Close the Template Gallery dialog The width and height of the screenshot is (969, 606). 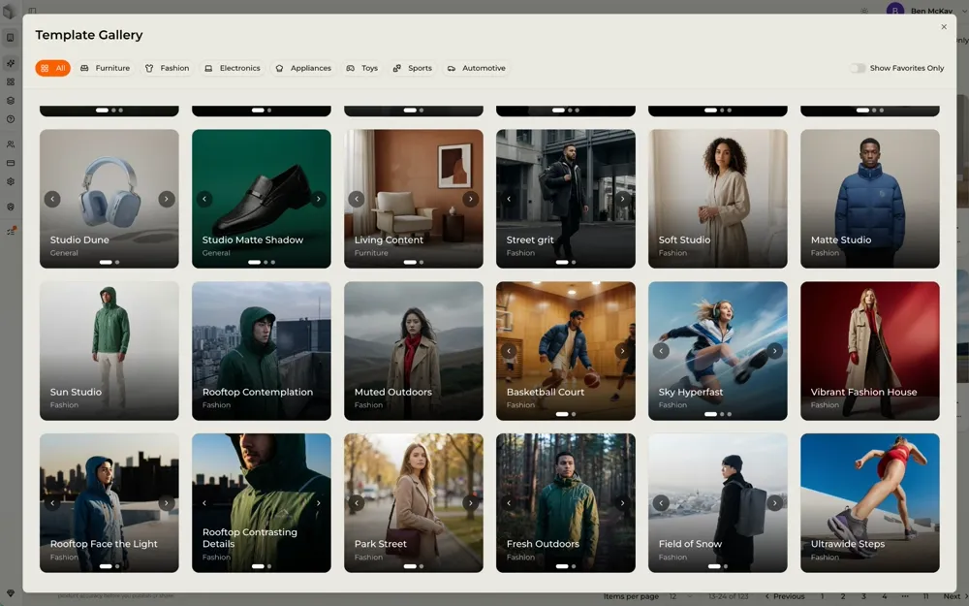[944, 26]
